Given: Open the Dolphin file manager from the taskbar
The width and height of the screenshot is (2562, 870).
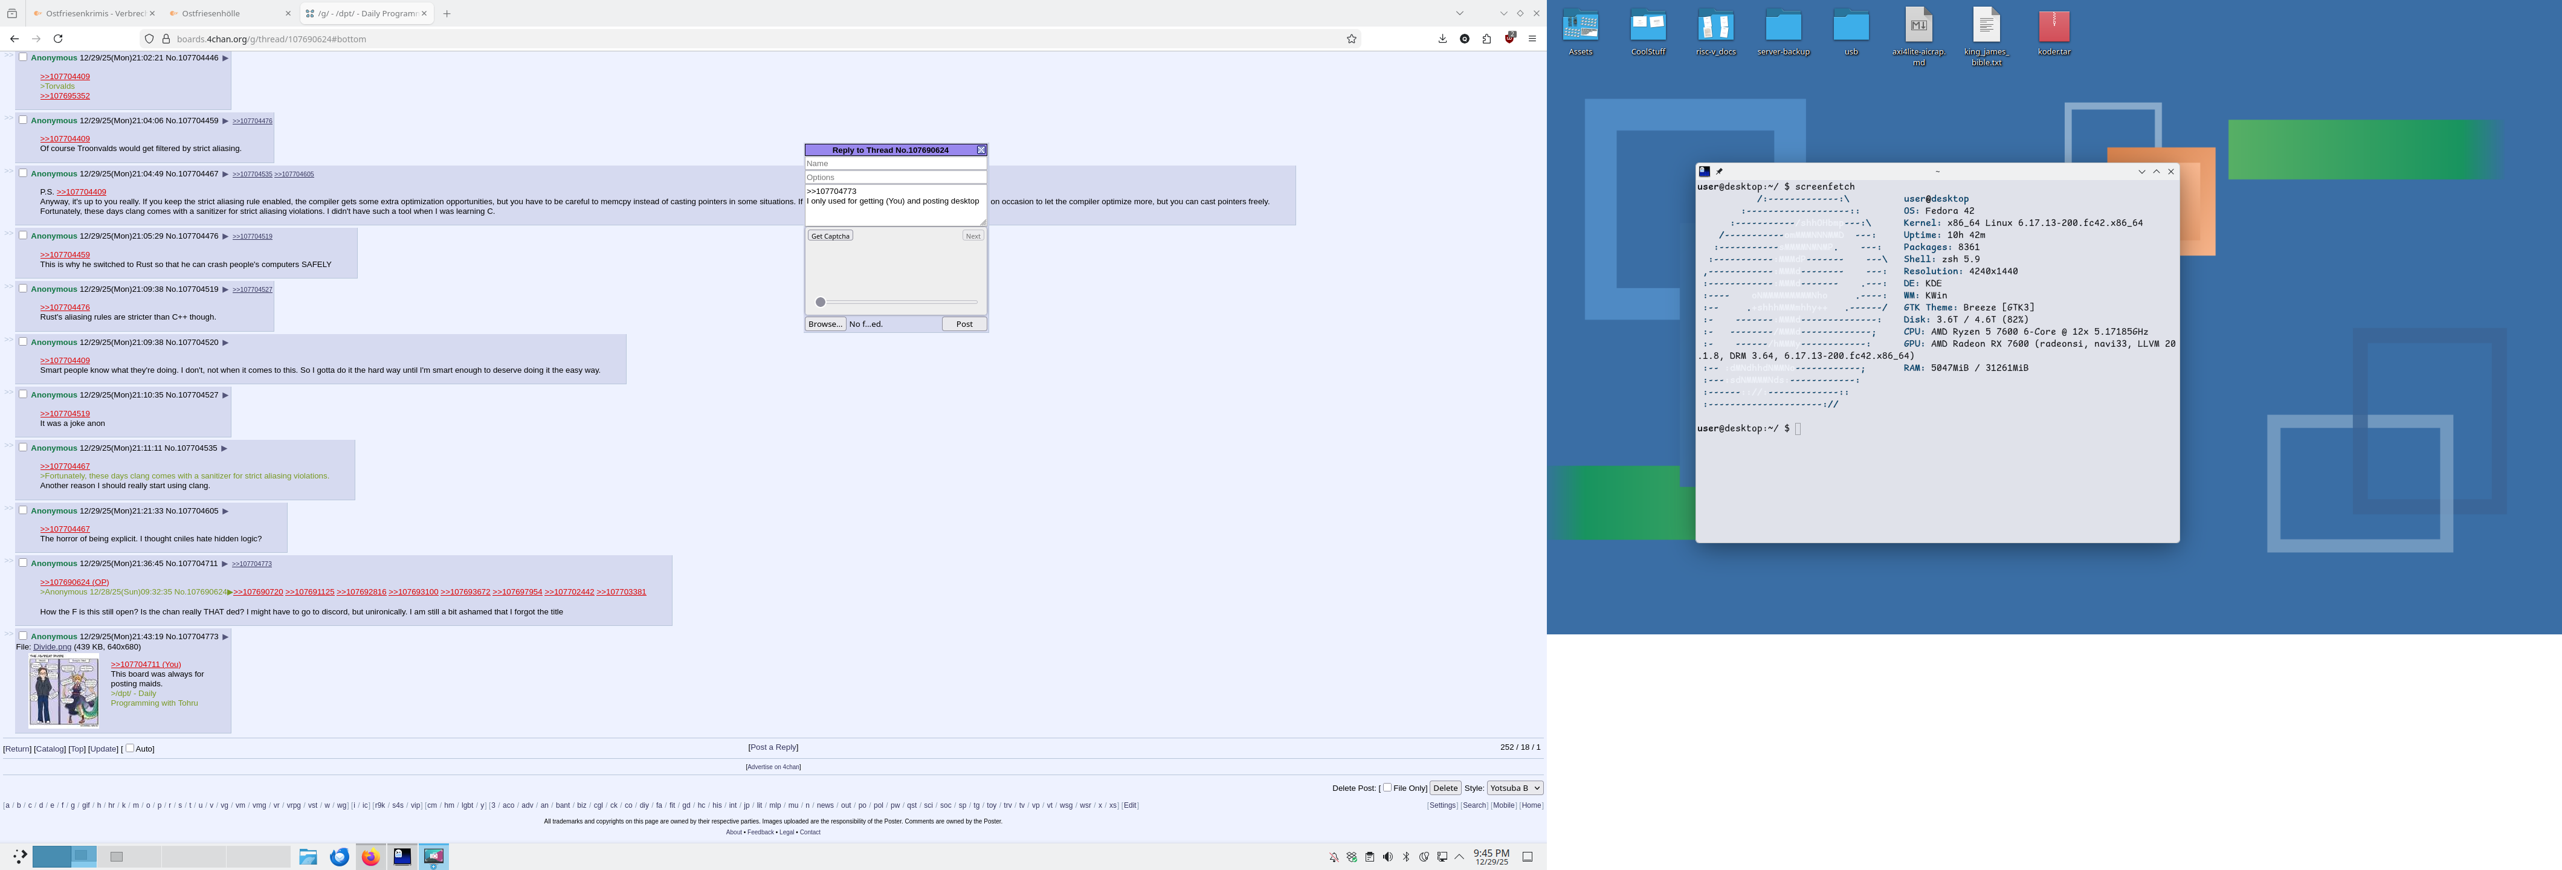Looking at the screenshot, I should tap(308, 856).
